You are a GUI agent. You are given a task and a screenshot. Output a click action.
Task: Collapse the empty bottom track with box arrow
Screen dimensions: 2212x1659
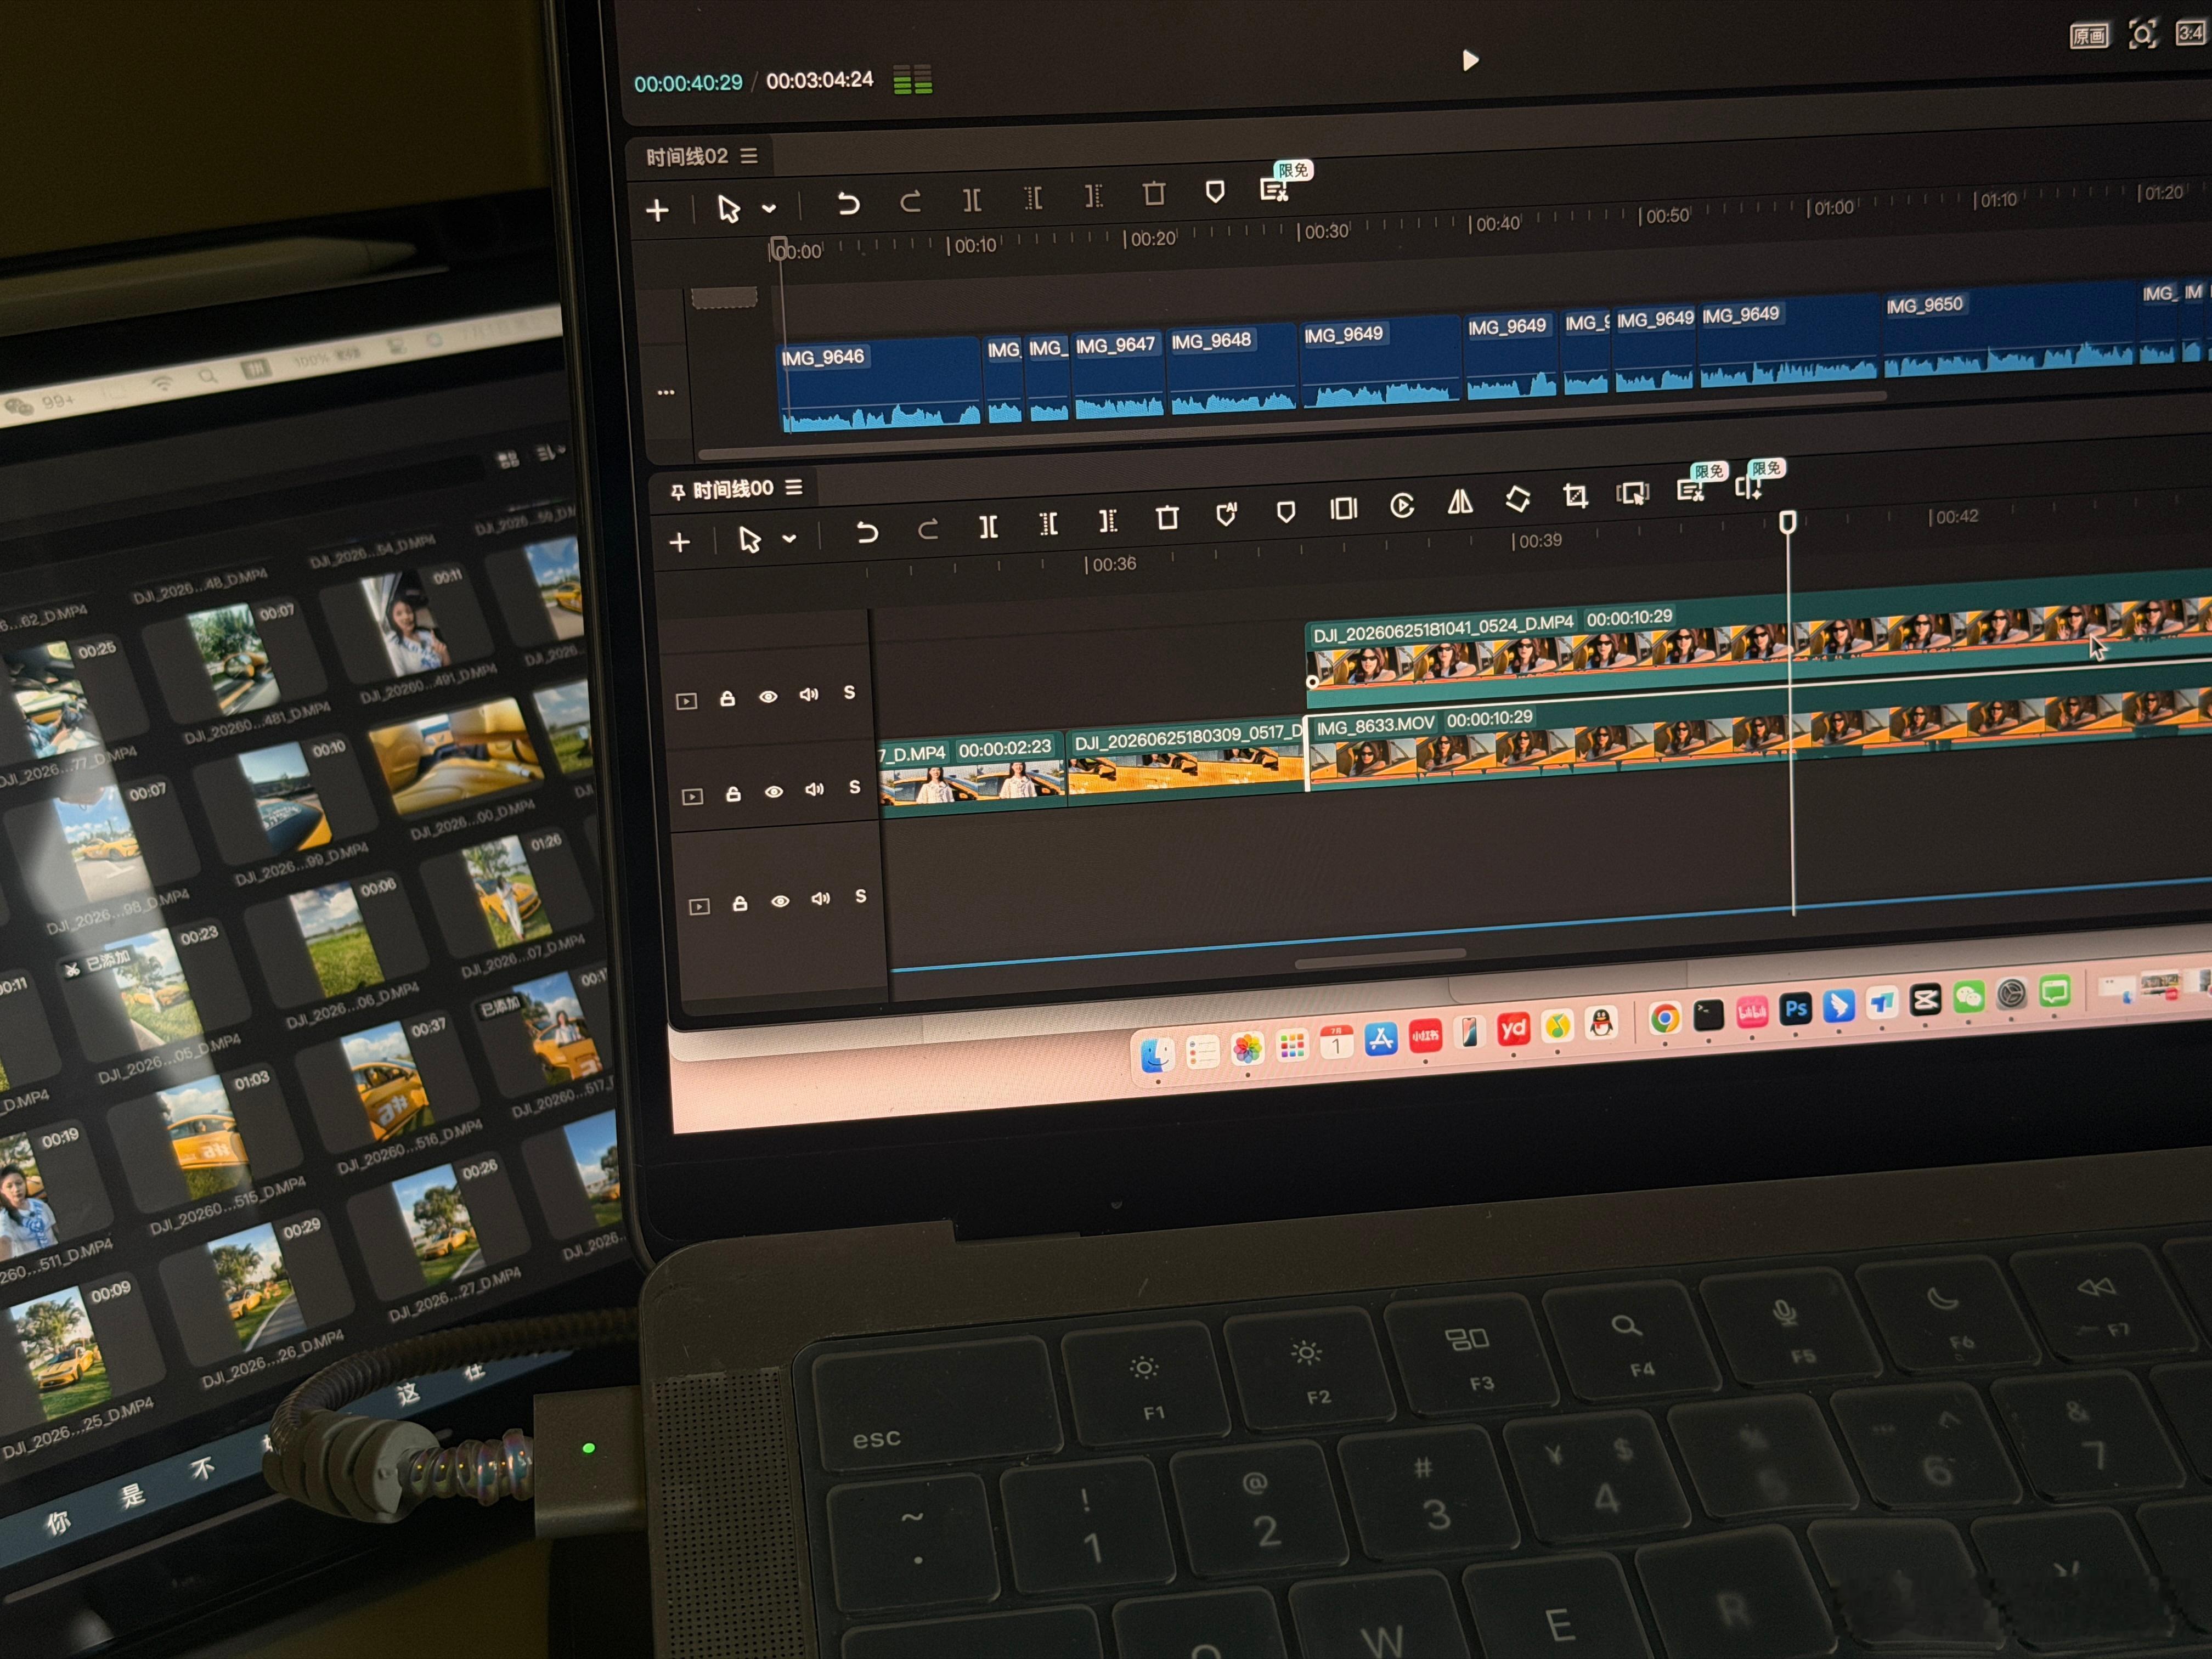pos(699,907)
